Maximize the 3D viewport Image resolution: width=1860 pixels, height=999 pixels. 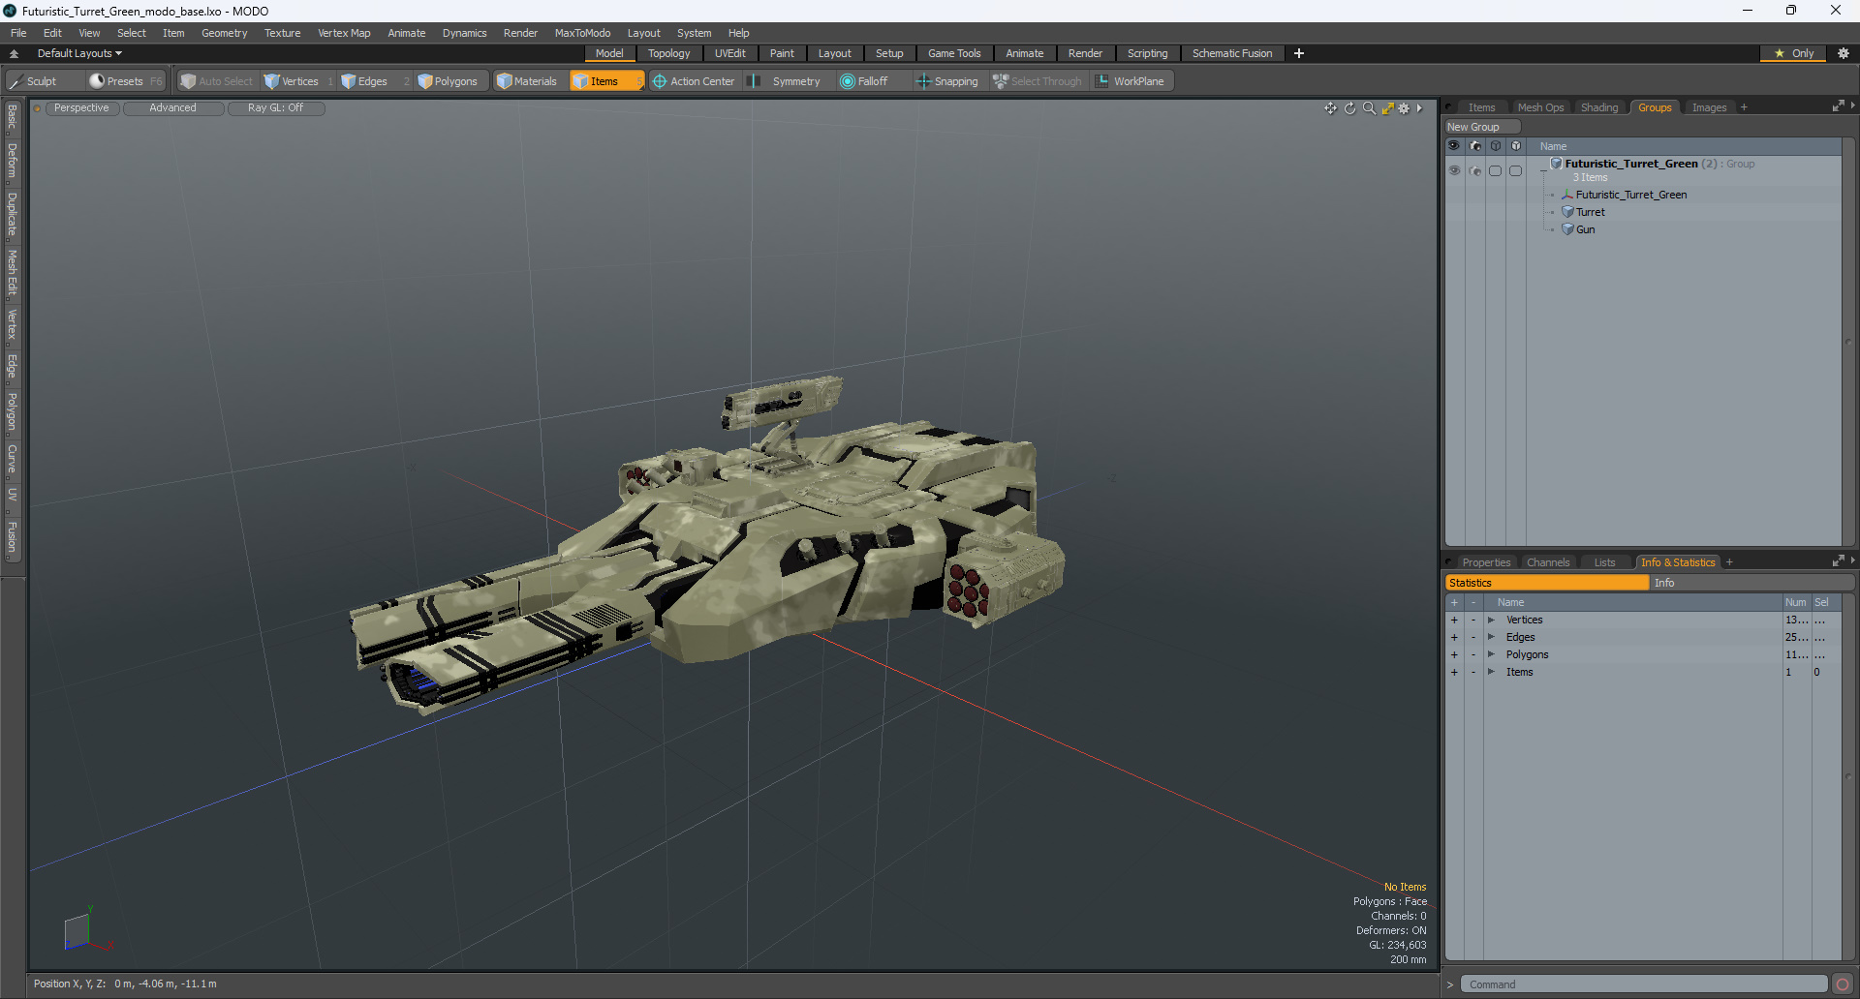click(1387, 108)
